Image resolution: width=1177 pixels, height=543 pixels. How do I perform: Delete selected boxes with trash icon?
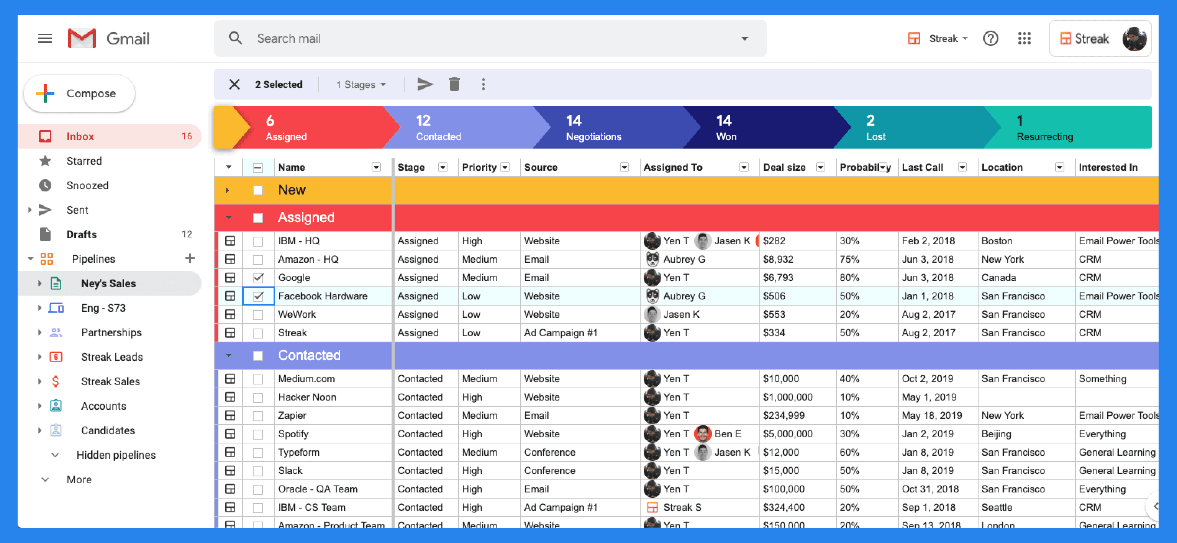click(454, 84)
